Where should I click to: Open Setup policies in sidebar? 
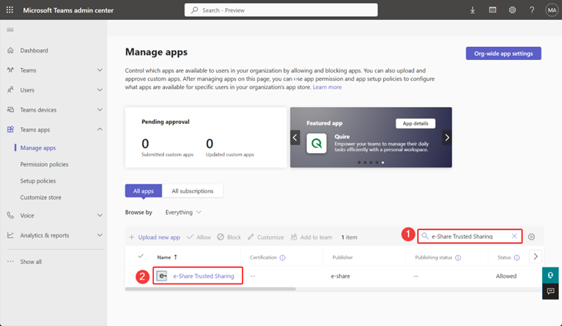pos(38,181)
